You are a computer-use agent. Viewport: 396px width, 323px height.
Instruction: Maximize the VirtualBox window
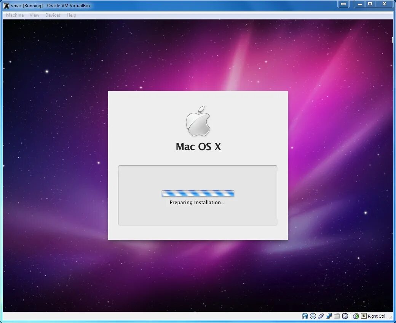click(x=370, y=4)
